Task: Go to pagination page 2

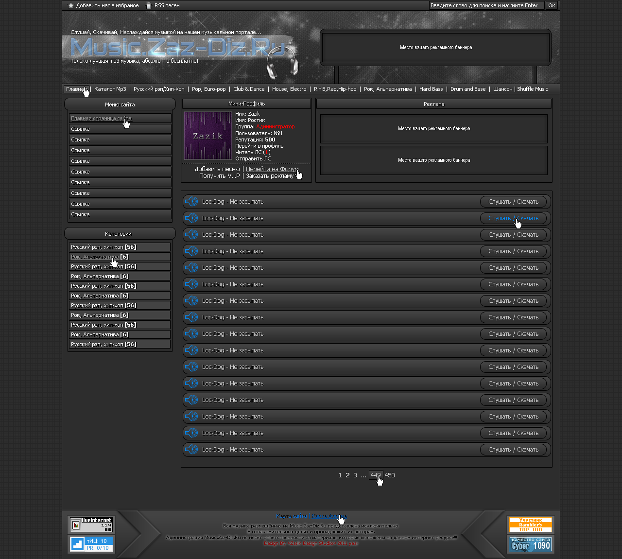Action: (347, 475)
